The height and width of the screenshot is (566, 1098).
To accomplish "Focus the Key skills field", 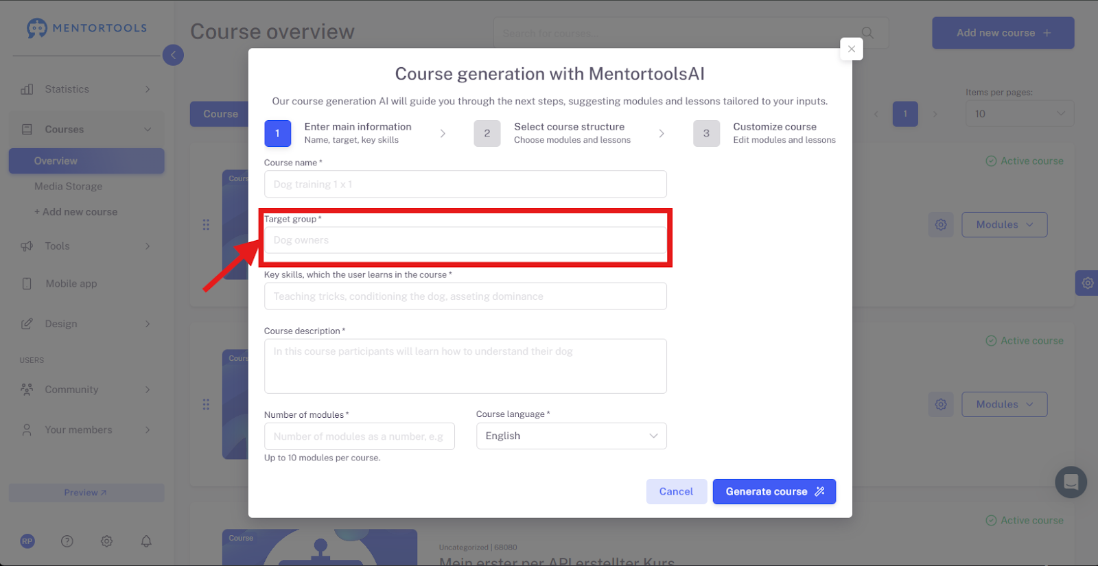I will 465,296.
